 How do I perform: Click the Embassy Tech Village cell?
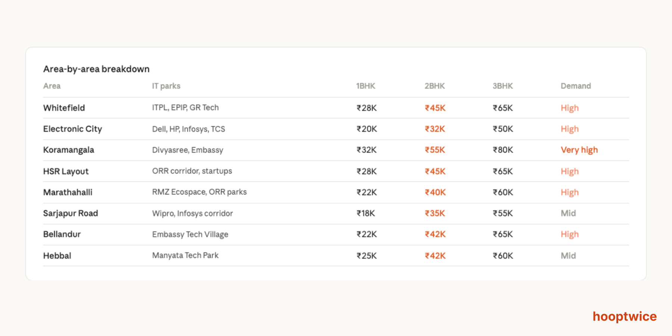[190, 234]
